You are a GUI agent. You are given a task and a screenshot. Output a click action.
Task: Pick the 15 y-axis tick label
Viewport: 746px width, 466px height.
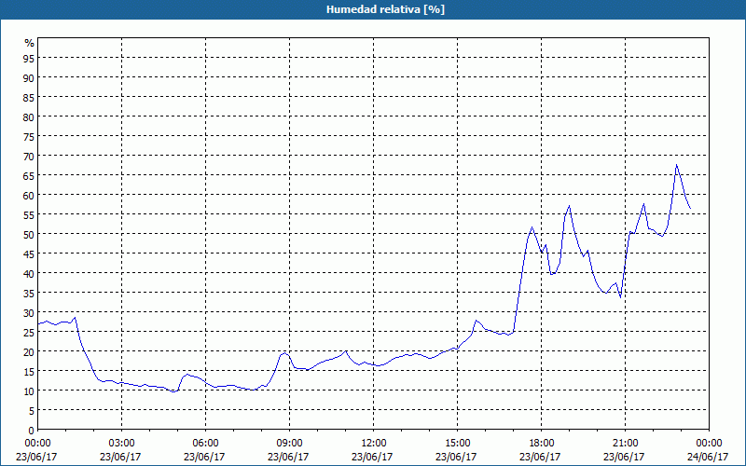[29, 371]
